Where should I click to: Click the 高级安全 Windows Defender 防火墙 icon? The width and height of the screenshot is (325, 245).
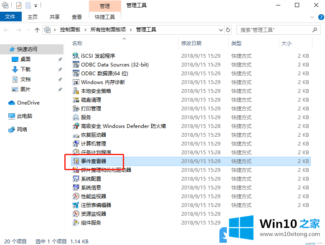[76, 126]
